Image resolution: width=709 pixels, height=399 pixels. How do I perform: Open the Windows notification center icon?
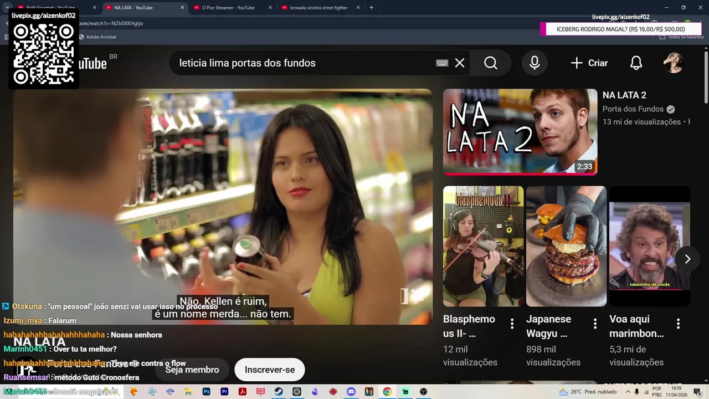click(697, 392)
